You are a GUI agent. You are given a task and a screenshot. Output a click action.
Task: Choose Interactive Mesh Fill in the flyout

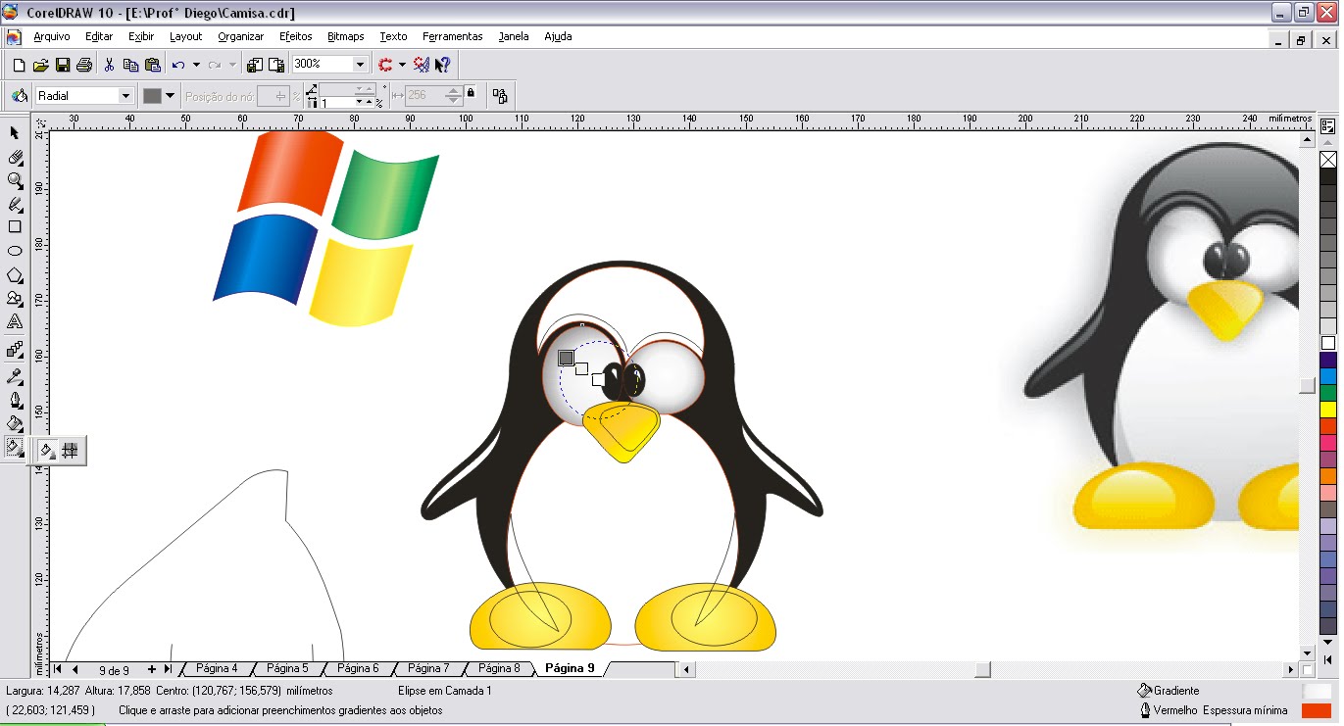(70, 451)
